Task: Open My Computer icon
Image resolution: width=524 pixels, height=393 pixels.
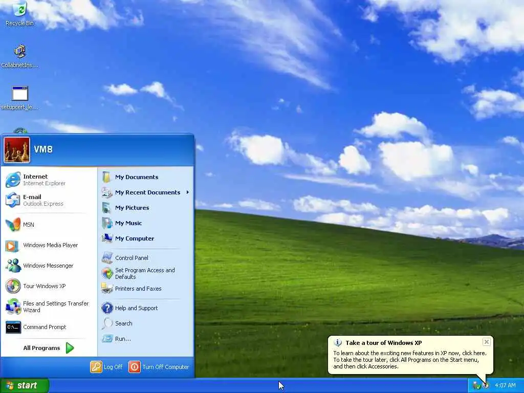Action: pyautogui.click(x=107, y=238)
